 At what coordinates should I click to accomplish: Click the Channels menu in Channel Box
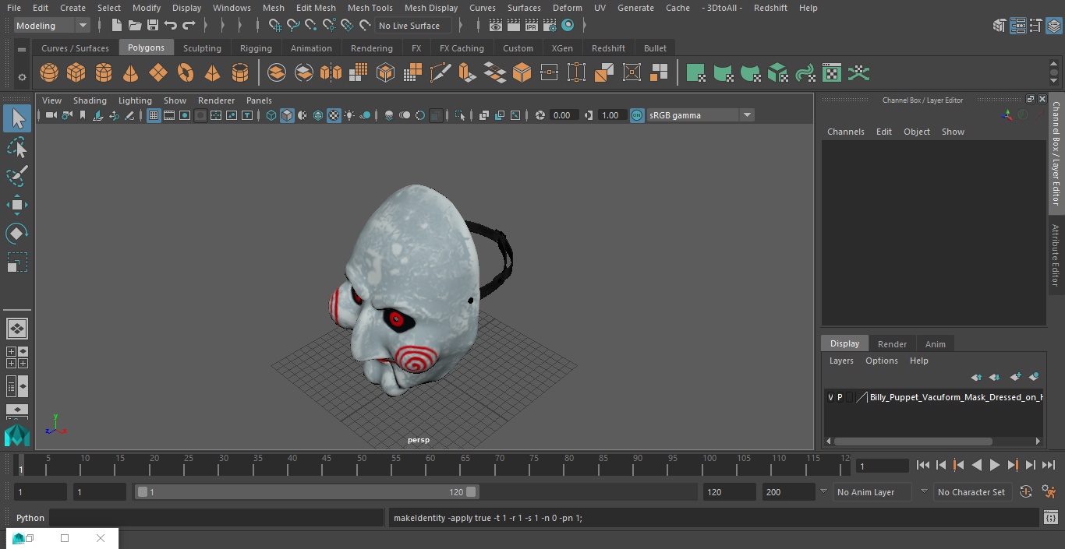(x=845, y=132)
